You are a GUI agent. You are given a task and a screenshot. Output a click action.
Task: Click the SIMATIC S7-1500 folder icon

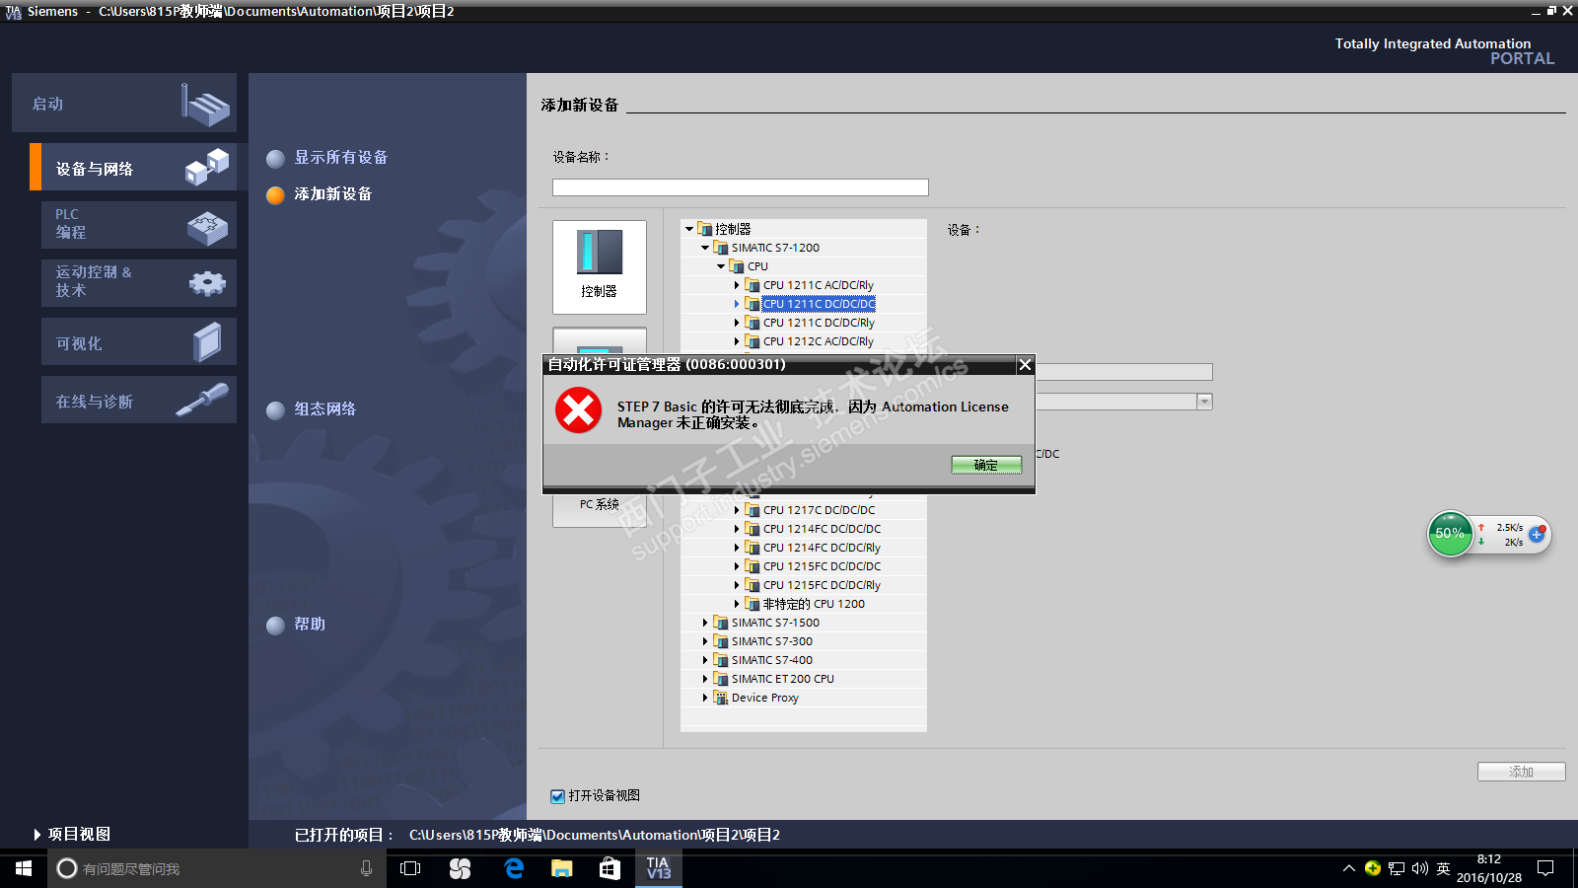click(x=721, y=623)
